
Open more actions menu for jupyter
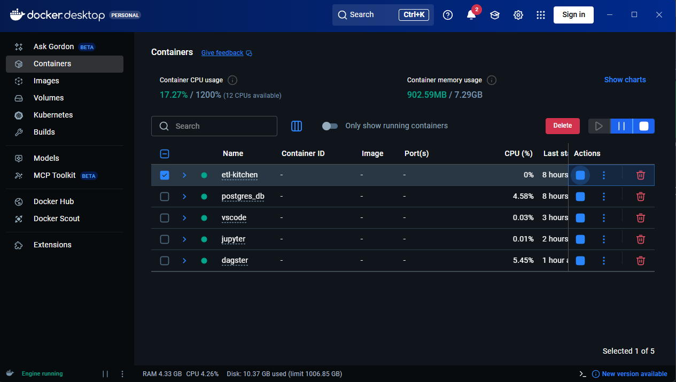603,239
